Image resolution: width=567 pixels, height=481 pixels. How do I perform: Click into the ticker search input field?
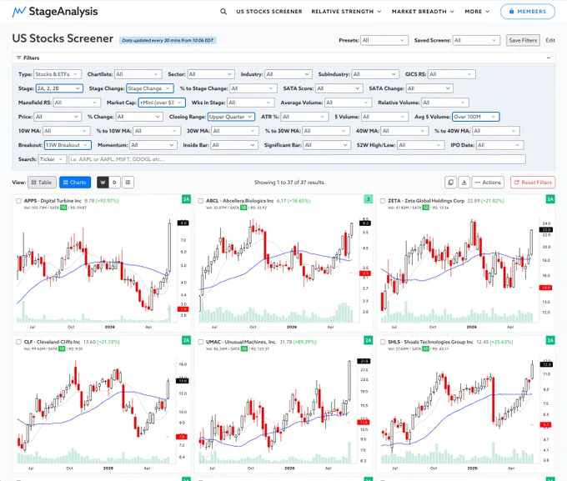pyautogui.click(x=297, y=159)
